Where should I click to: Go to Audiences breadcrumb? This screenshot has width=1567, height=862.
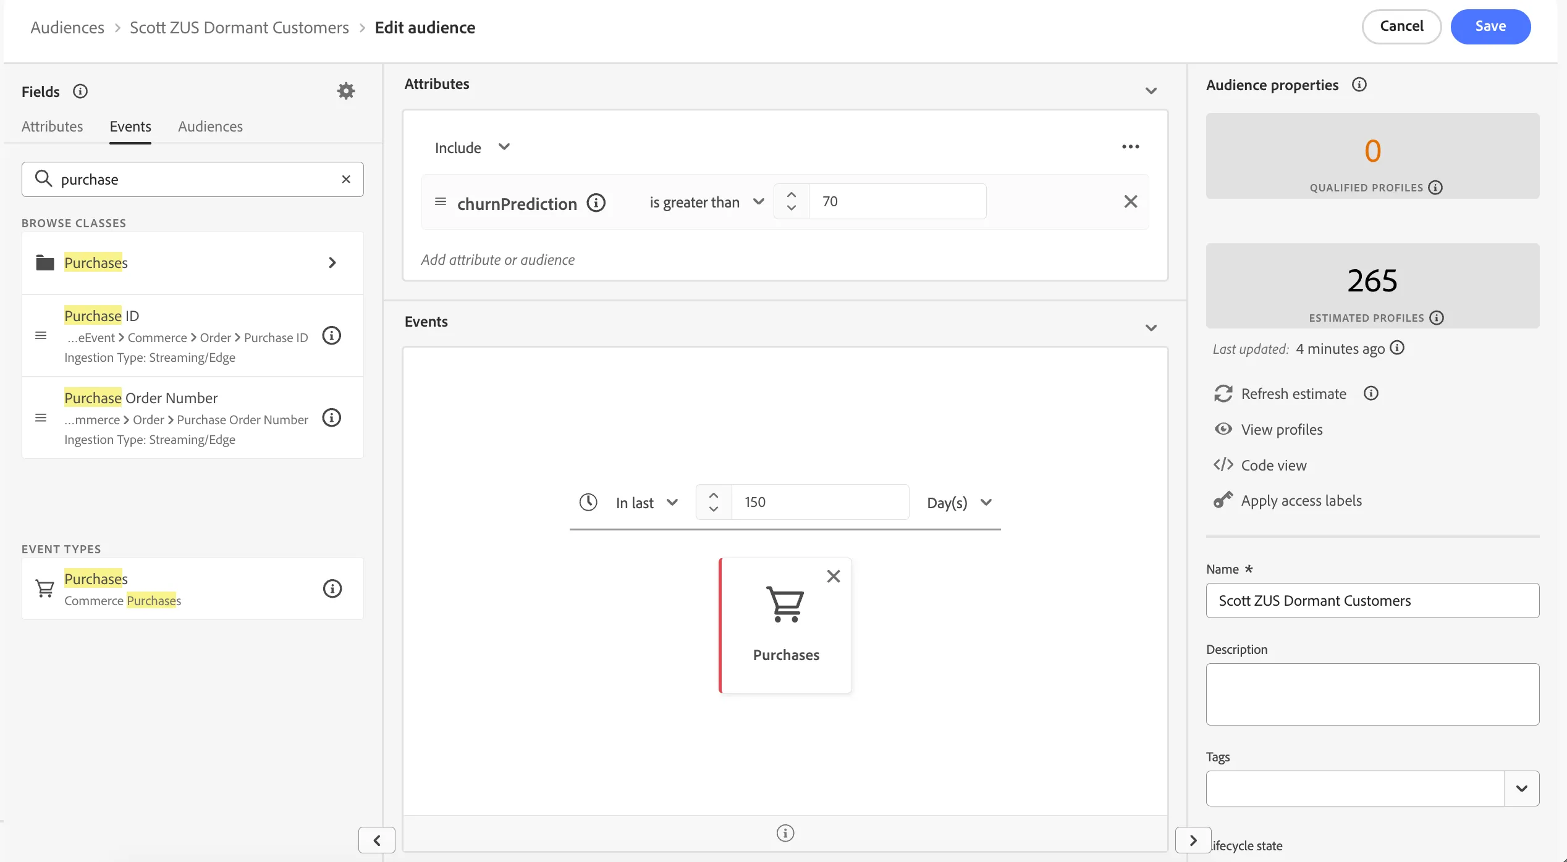click(x=67, y=28)
